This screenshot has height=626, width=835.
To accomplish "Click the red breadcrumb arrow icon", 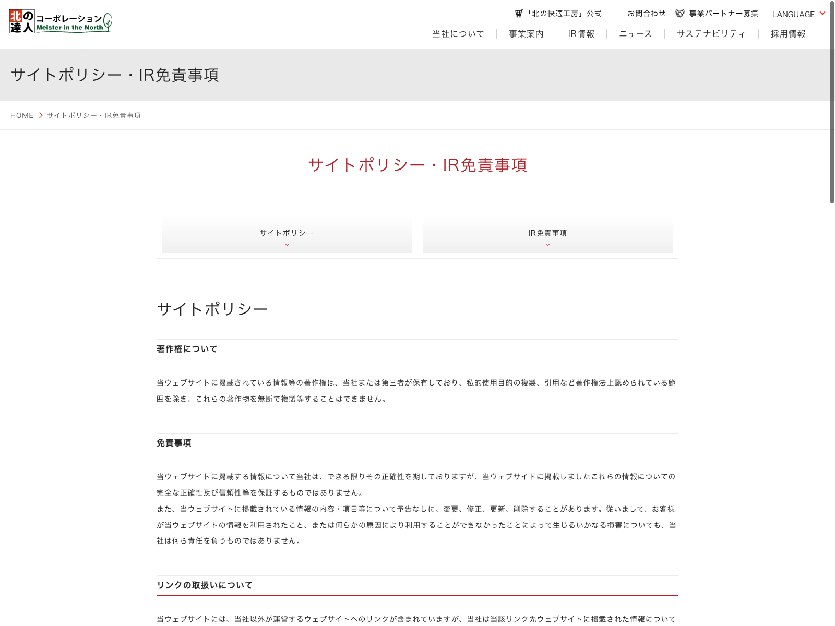I will [41, 115].
